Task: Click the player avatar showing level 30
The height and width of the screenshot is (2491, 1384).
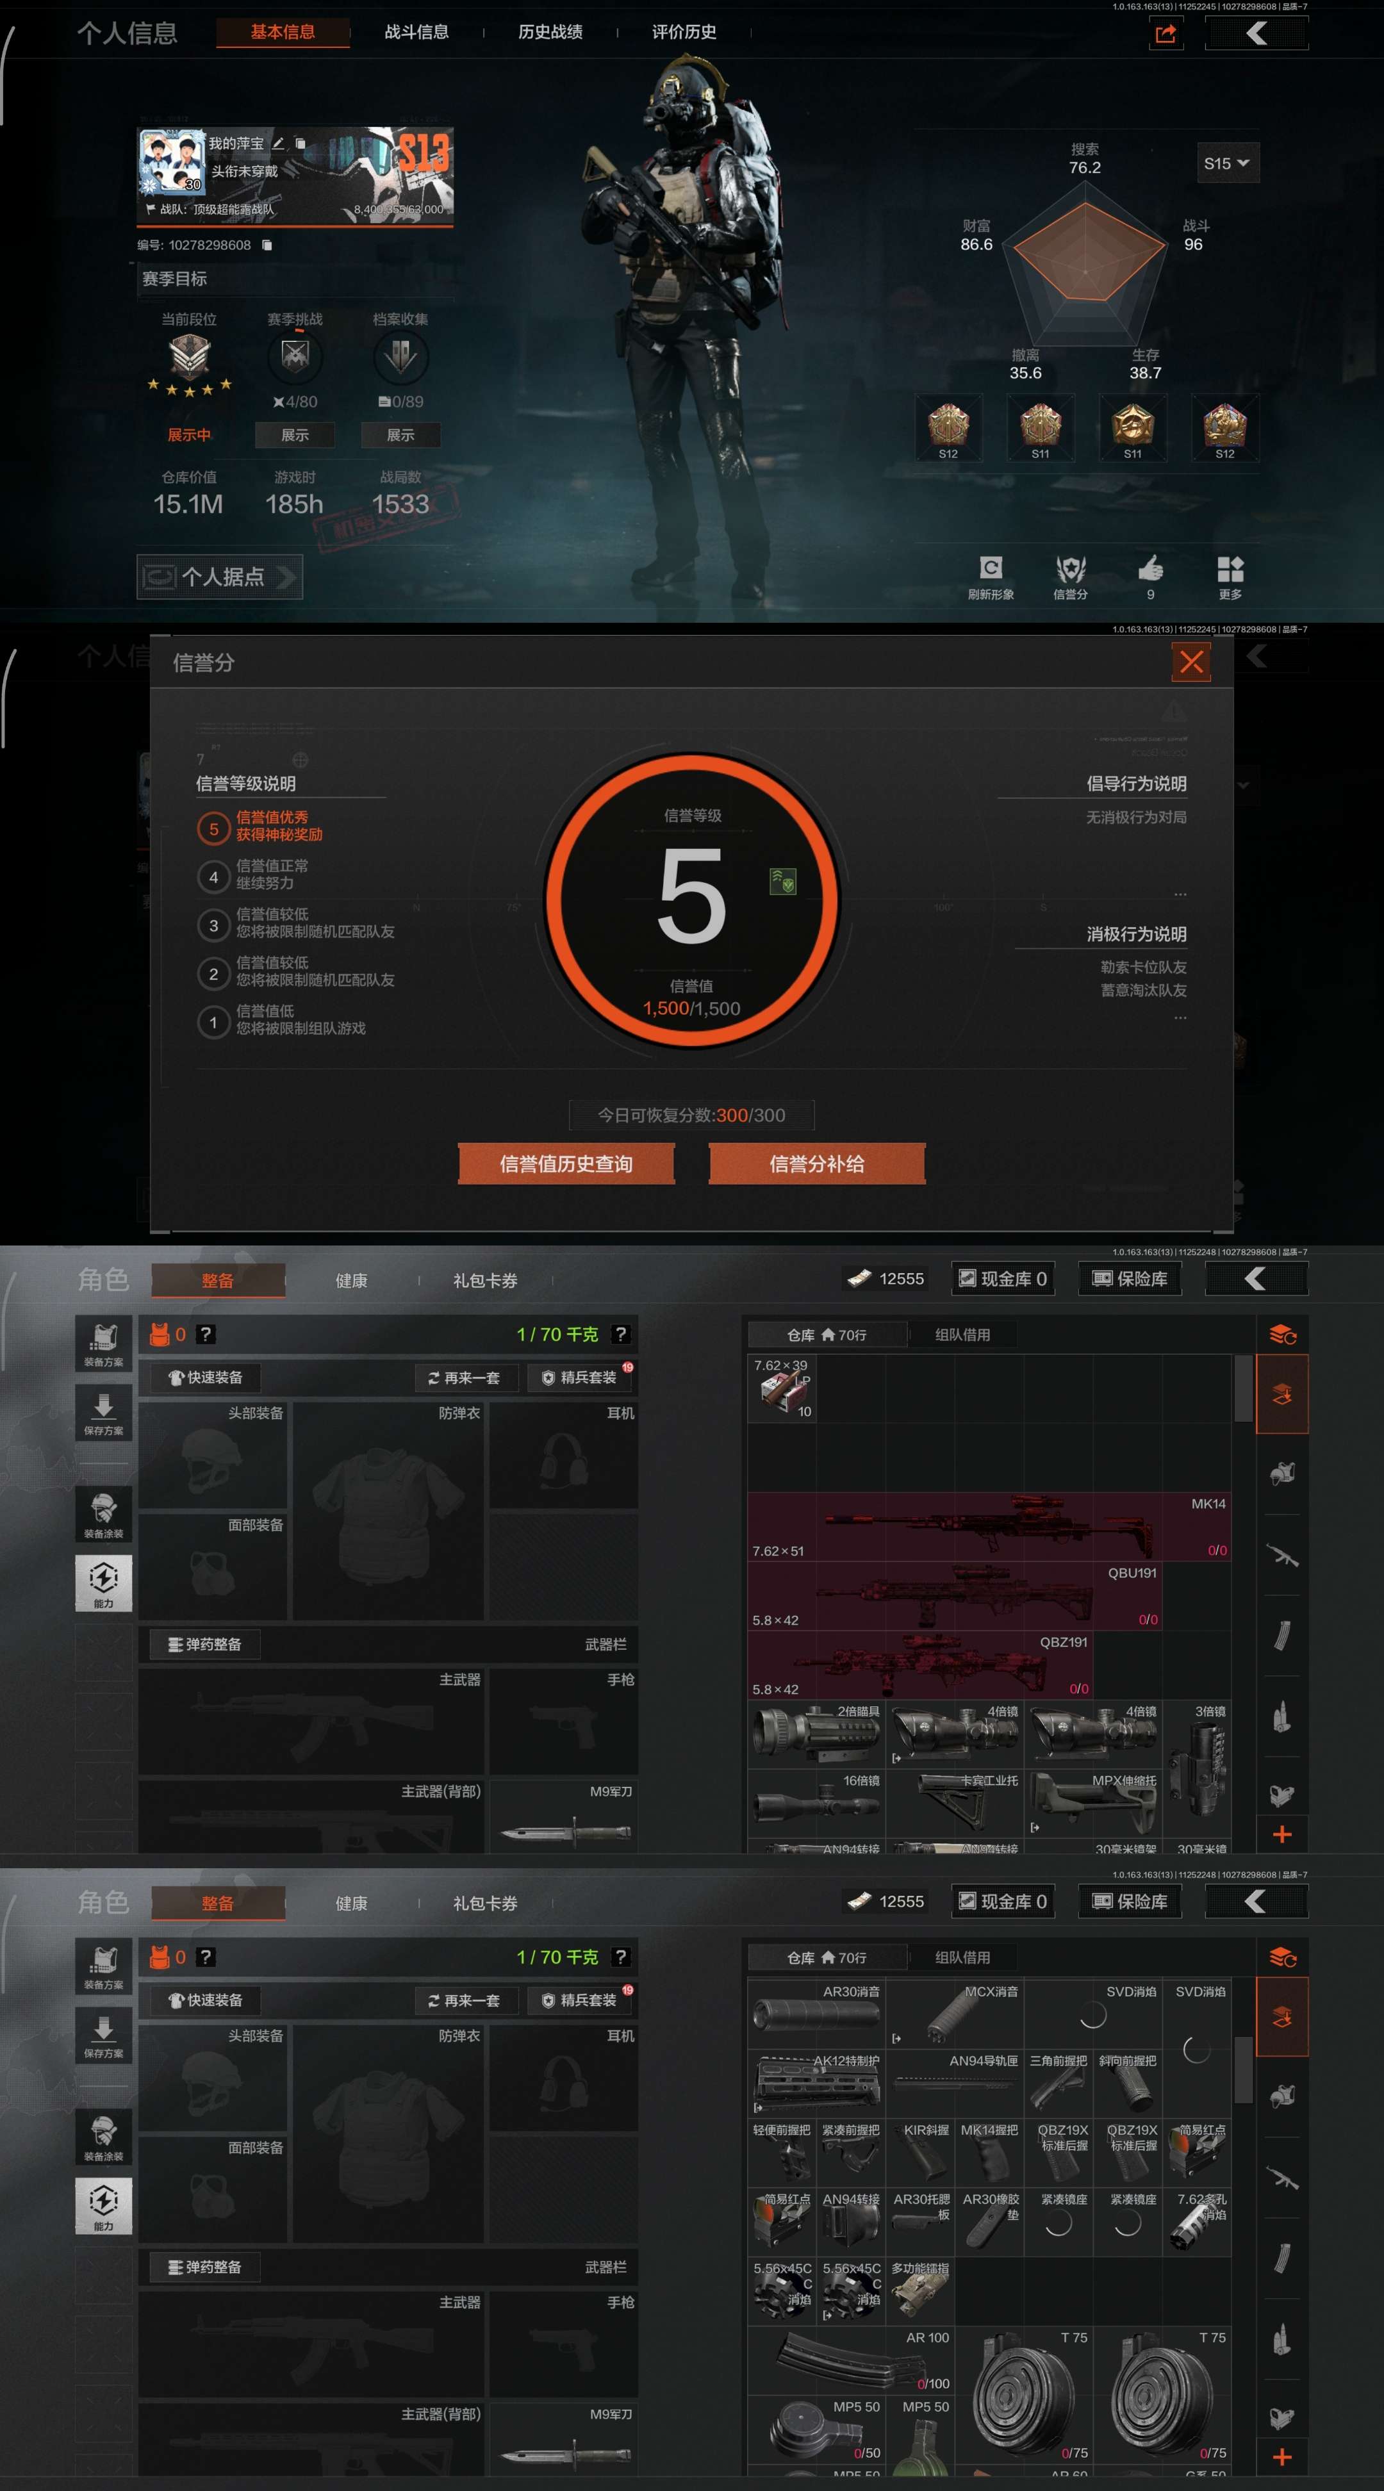Action: point(172,161)
